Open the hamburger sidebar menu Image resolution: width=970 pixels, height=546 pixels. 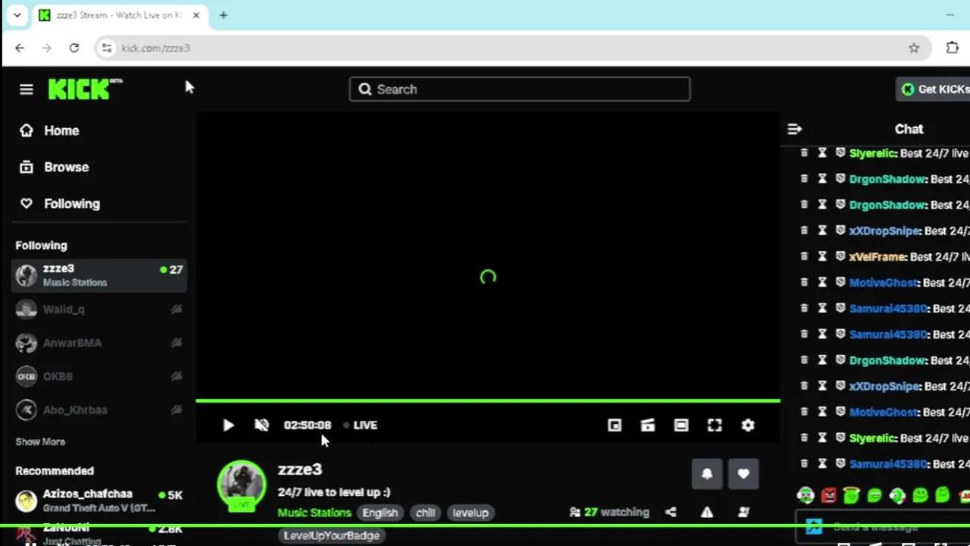27,89
